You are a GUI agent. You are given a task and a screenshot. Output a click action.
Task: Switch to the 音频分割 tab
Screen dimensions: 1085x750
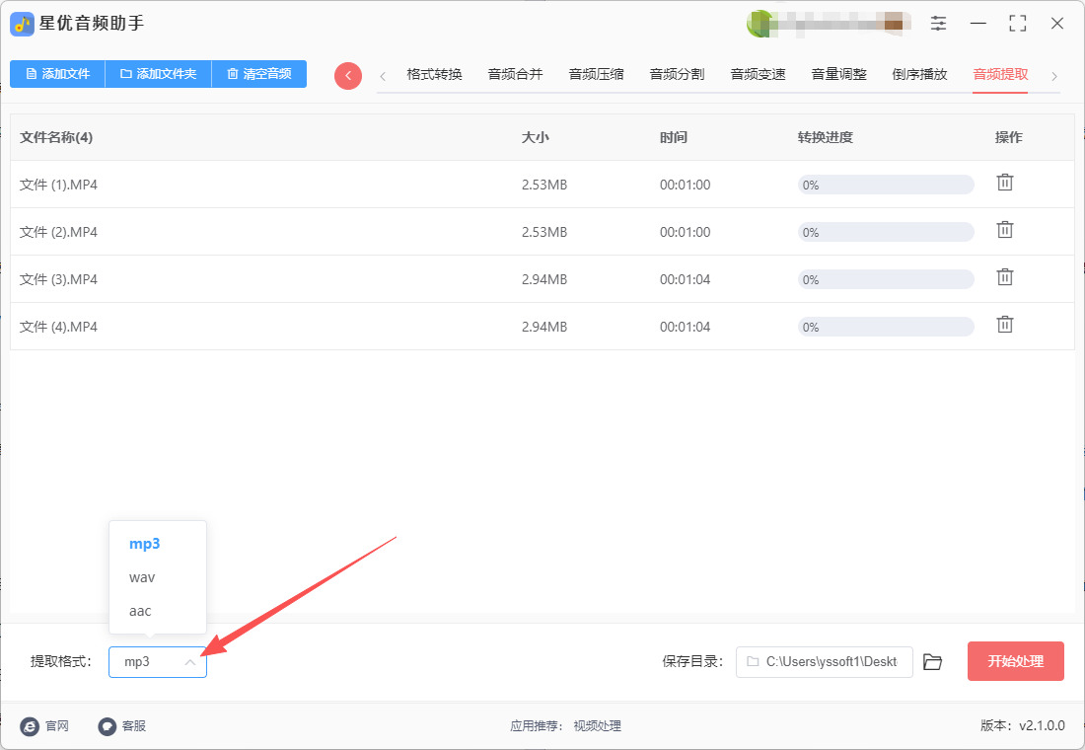click(678, 74)
